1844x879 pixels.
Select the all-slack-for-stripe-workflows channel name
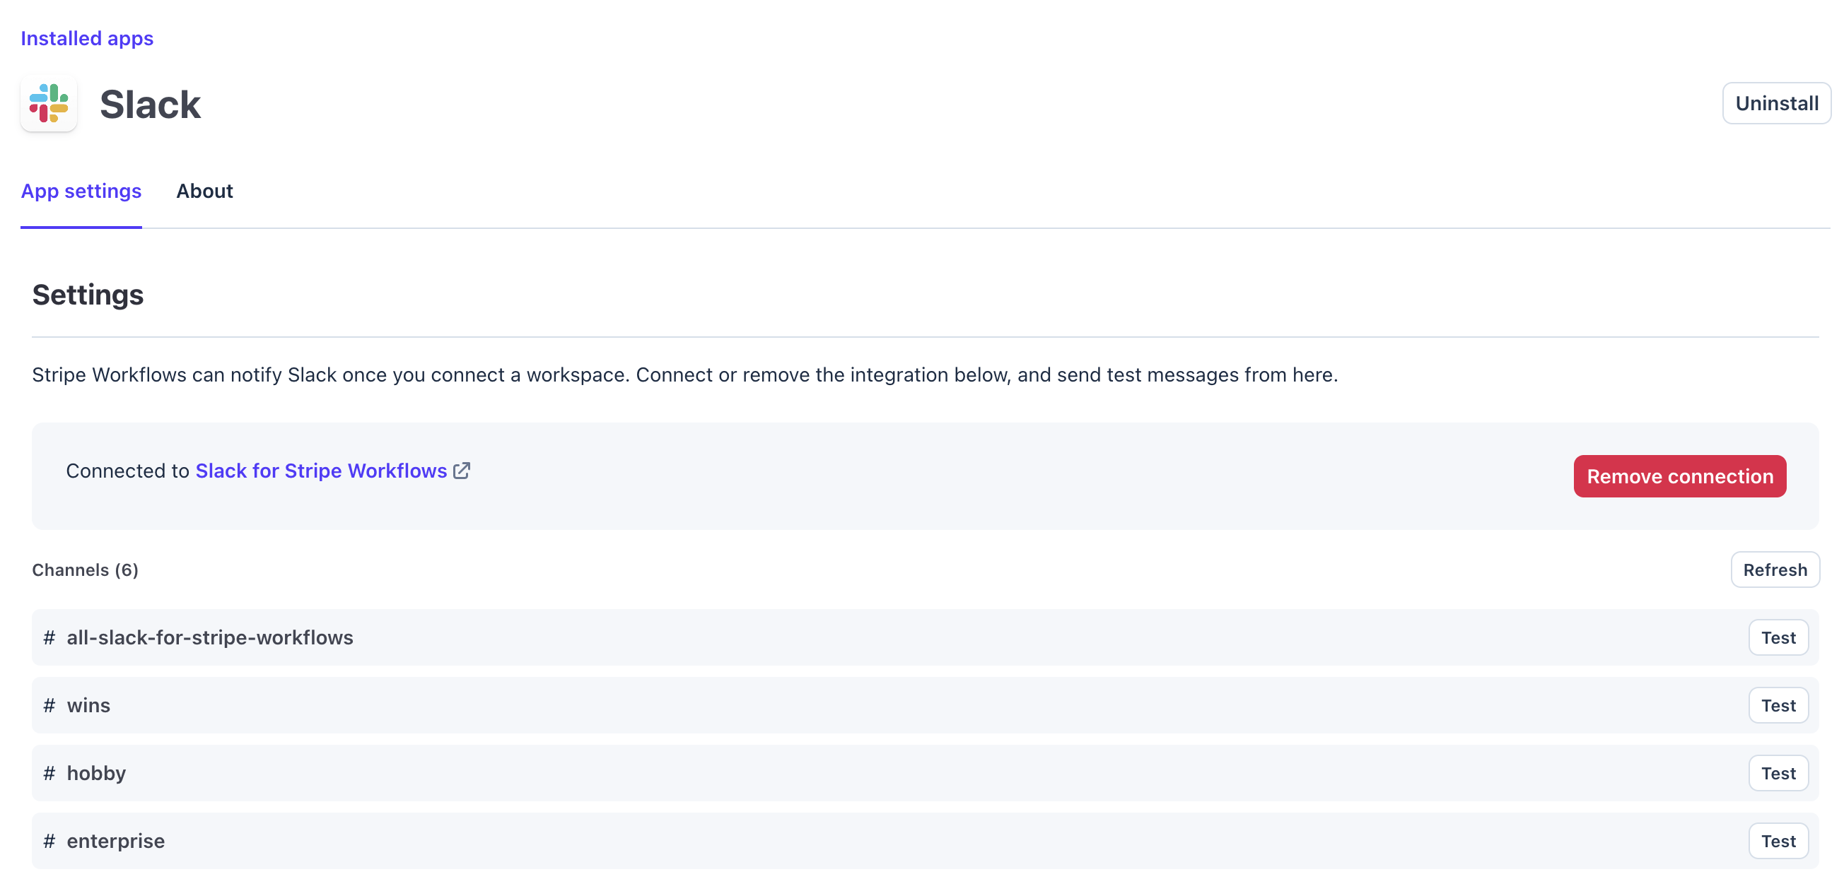click(x=210, y=638)
